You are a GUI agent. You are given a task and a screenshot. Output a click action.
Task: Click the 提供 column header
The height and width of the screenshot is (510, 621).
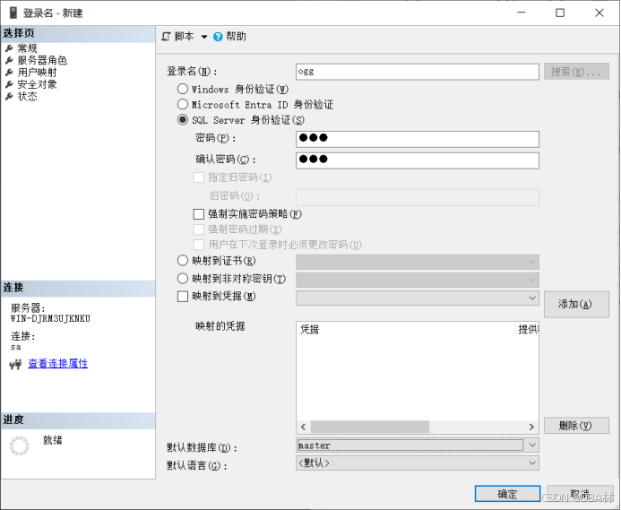(528, 329)
